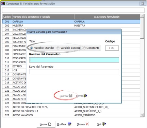
Task: Click the LLave para formulación column header
Action: (107, 17)
